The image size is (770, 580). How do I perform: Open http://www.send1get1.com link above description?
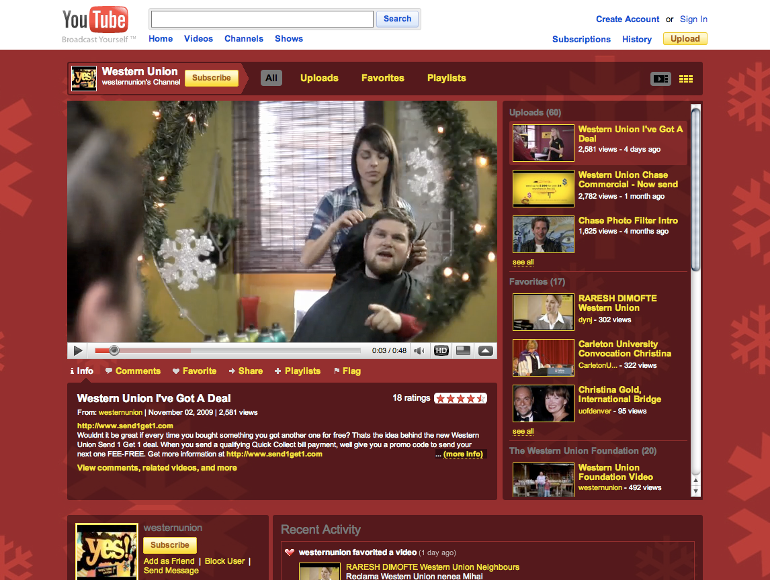(x=125, y=426)
